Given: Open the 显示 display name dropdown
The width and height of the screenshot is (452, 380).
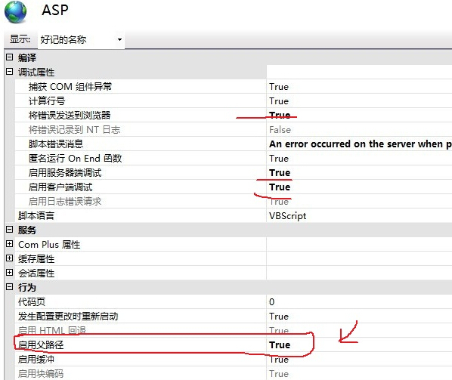Looking at the screenshot, I should (81, 39).
